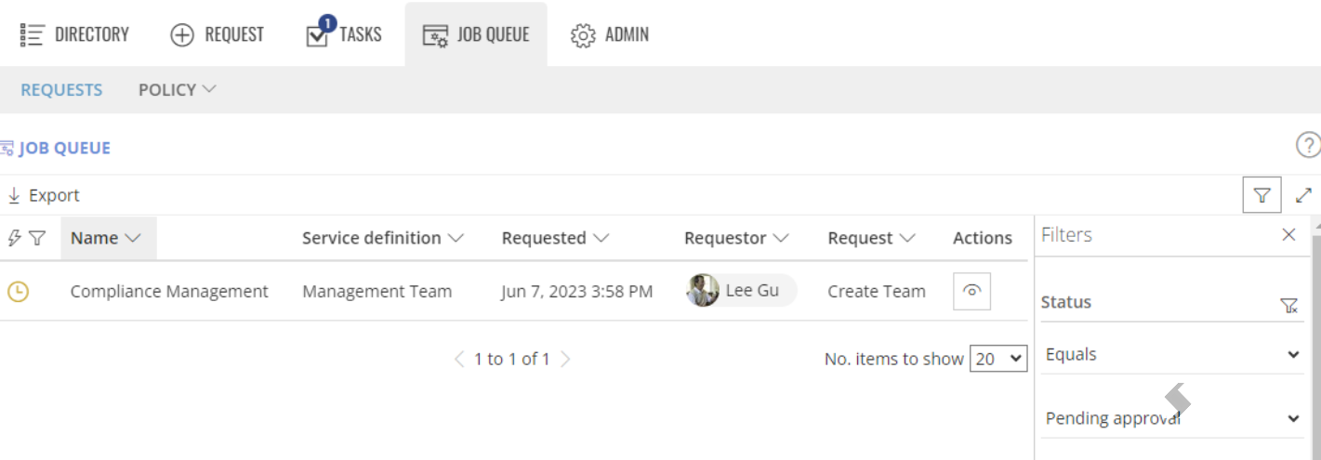Open the Tasks tab

343,34
